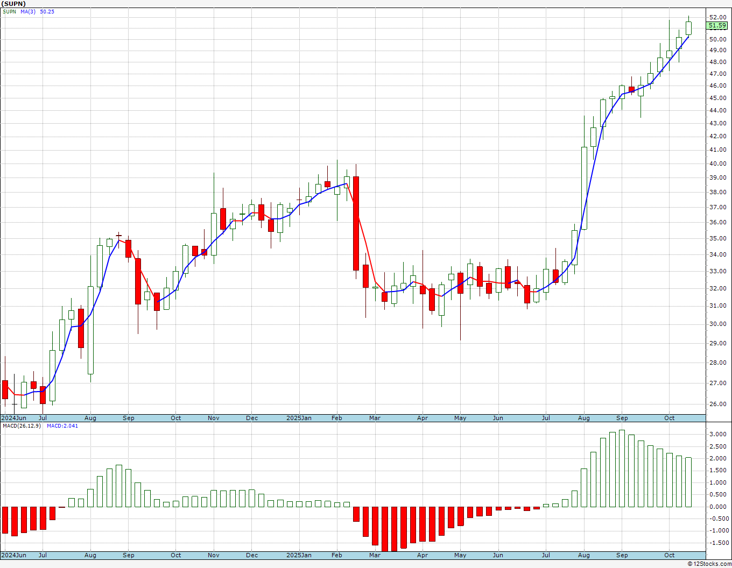Click the 35.00 price axis label

point(717,238)
